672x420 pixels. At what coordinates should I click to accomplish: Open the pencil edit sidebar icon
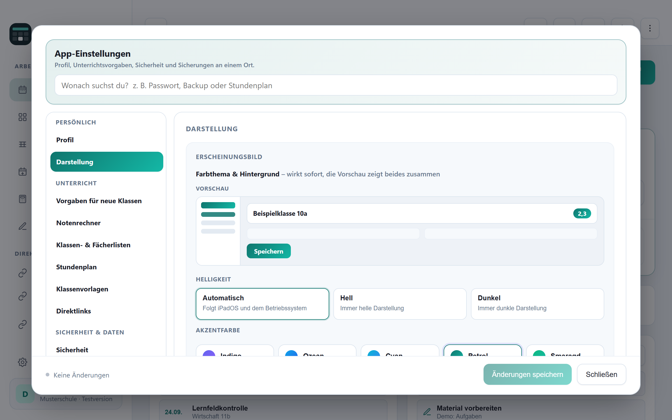[x=23, y=226]
